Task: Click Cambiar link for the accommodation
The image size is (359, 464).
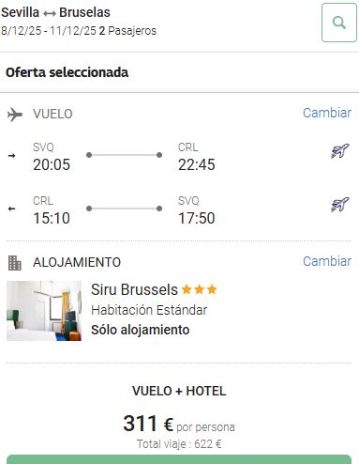Action: 327,261
